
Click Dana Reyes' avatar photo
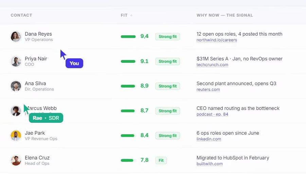click(16, 36)
